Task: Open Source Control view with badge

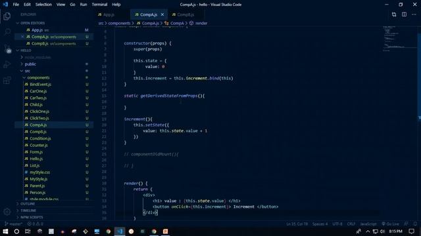Action: [x=7, y=49]
